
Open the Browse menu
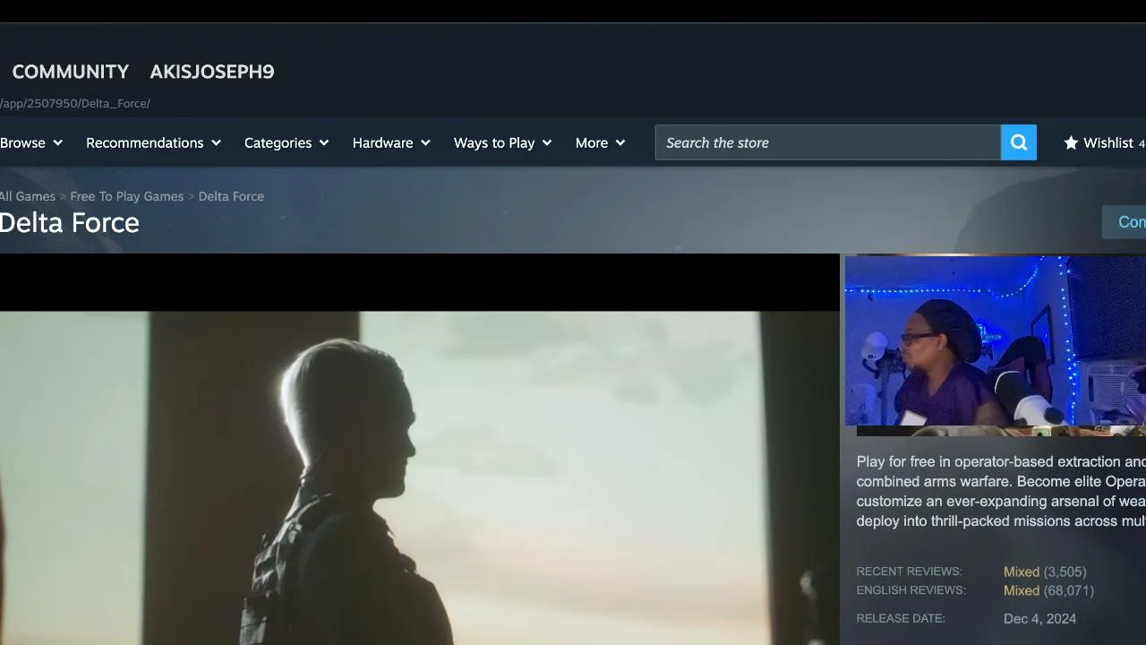31,142
